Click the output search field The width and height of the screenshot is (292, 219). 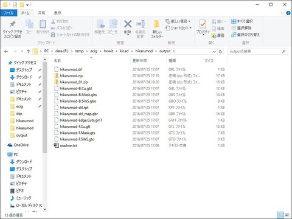pos(257,52)
